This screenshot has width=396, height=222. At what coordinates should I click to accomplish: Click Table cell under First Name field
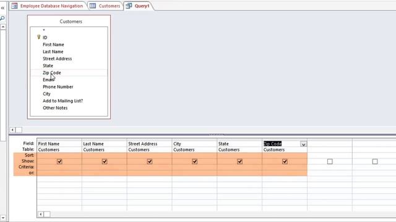59,150
